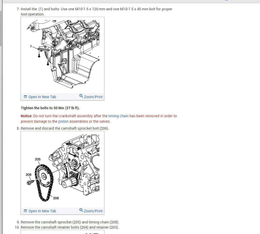This screenshot has width=260, height=234.
Task: Click step 8 'Remove and discard the camshaft sprocket bolt' text
Action: (65, 128)
